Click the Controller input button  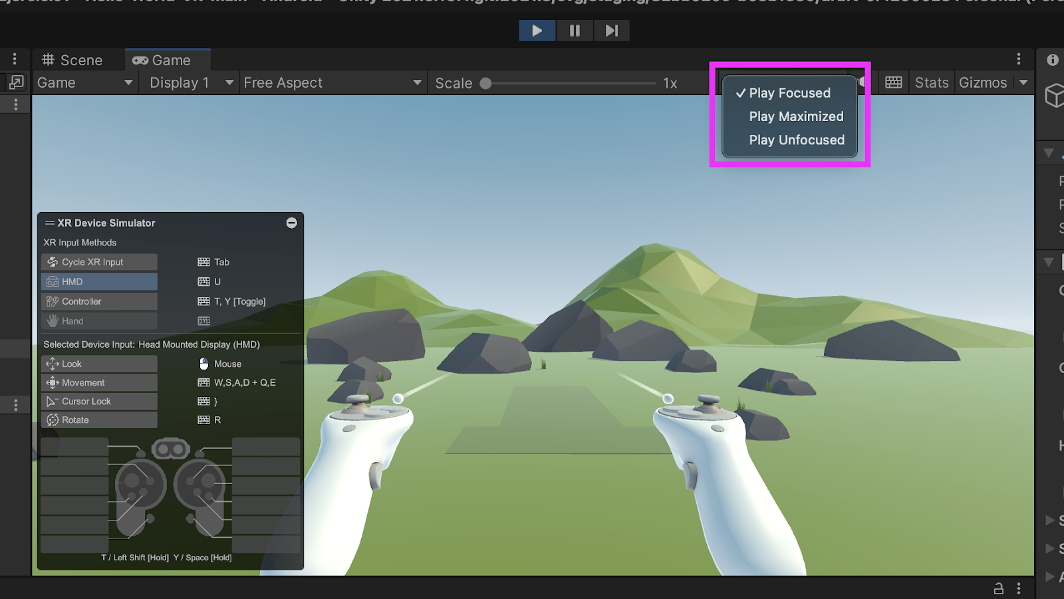[x=100, y=301]
